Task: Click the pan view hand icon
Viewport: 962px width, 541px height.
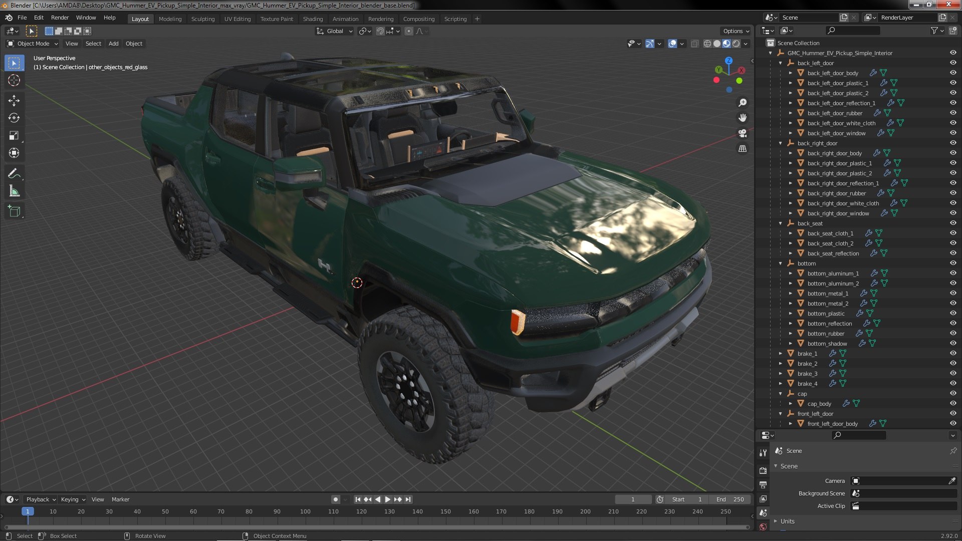Action: coord(743,118)
